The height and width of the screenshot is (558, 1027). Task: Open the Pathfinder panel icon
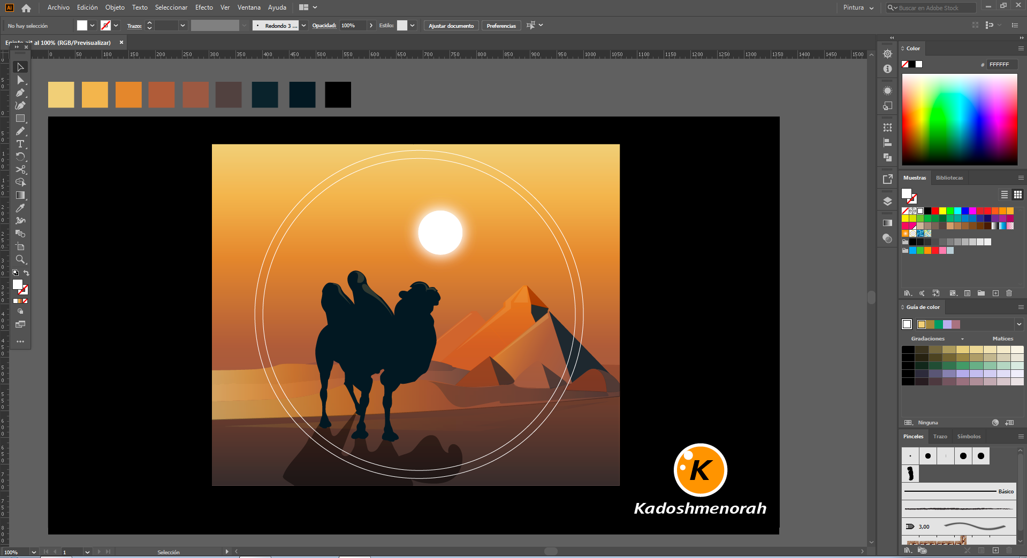click(887, 158)
